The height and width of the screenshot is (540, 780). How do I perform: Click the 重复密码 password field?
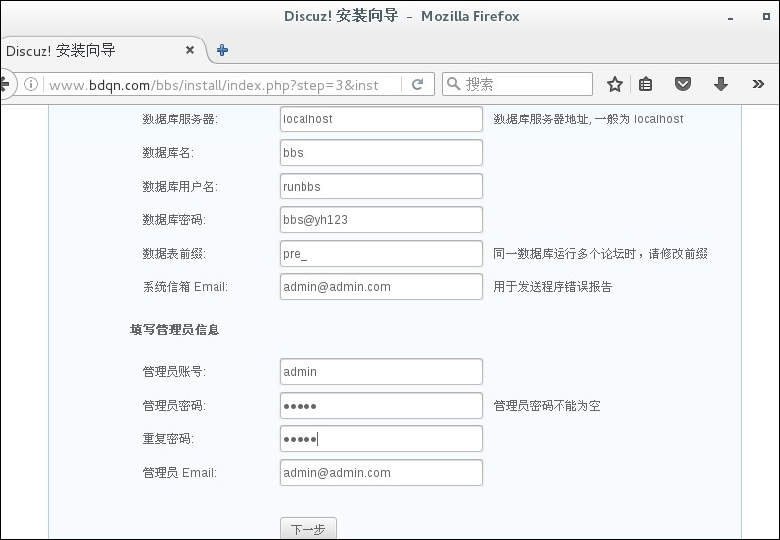382,439
